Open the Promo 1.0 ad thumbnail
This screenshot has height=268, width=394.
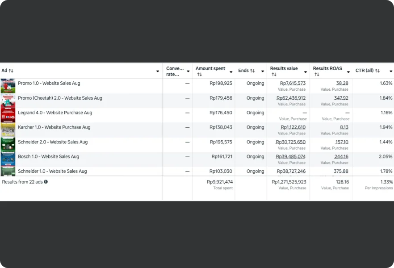tap(8, 86)
